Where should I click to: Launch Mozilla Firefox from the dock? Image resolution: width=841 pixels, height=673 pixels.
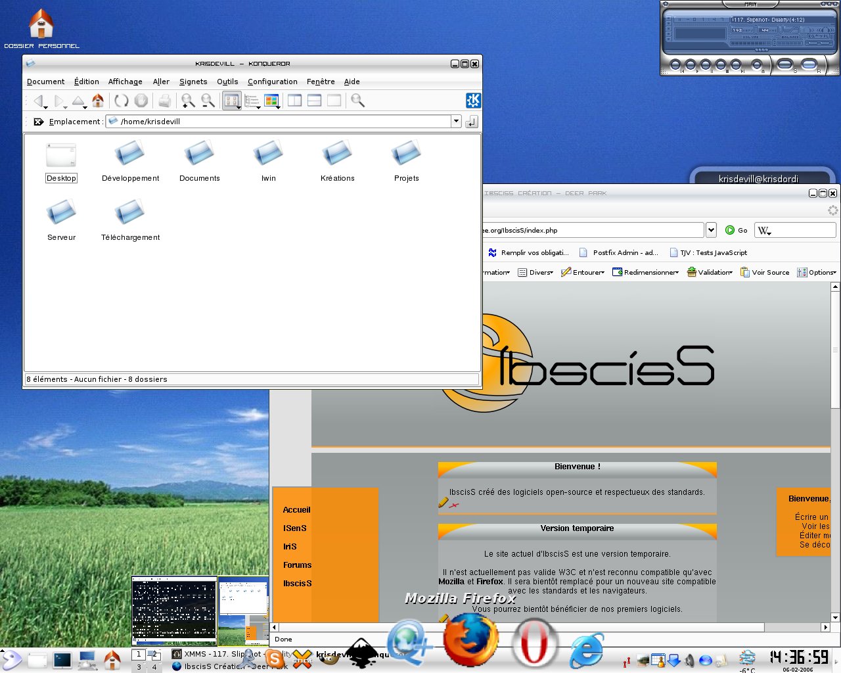(471, 639)
